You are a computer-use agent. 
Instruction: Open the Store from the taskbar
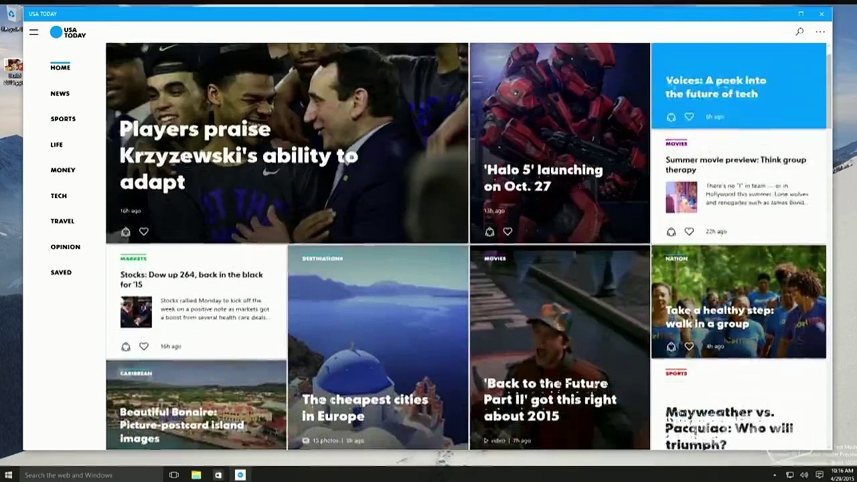point(218,475)
